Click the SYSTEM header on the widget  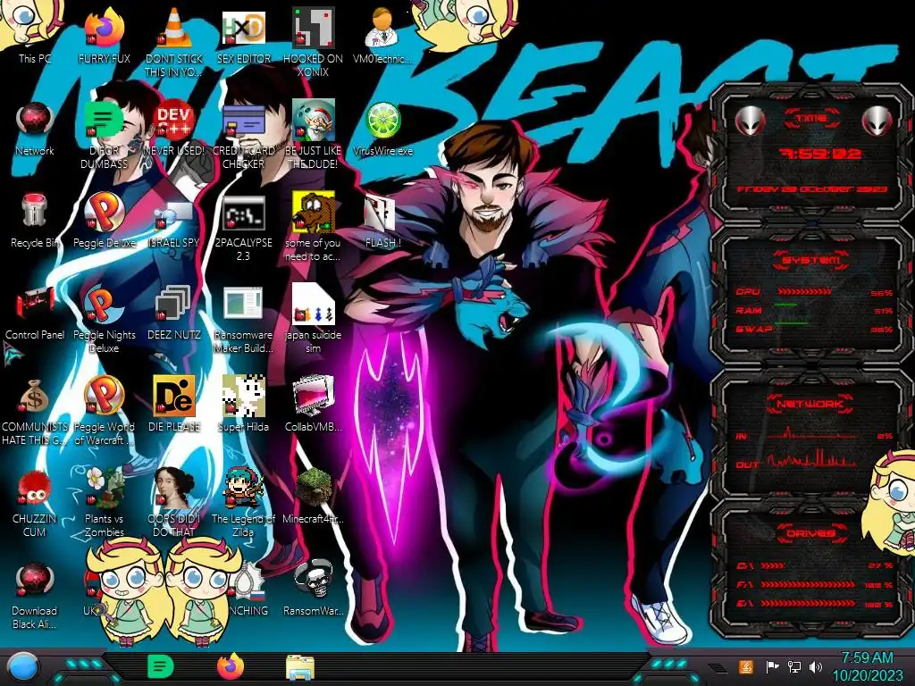click(x=811, y=260)
